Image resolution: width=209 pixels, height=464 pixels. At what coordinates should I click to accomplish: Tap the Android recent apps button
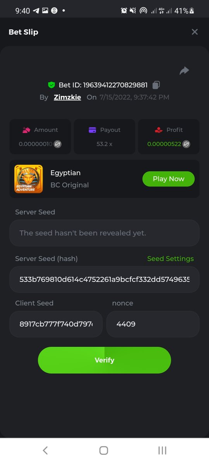point(163,450)
